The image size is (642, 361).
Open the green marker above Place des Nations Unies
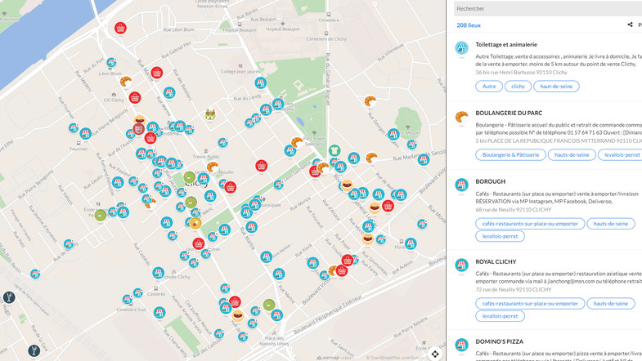pyautogui.click(x=269, y=305)
